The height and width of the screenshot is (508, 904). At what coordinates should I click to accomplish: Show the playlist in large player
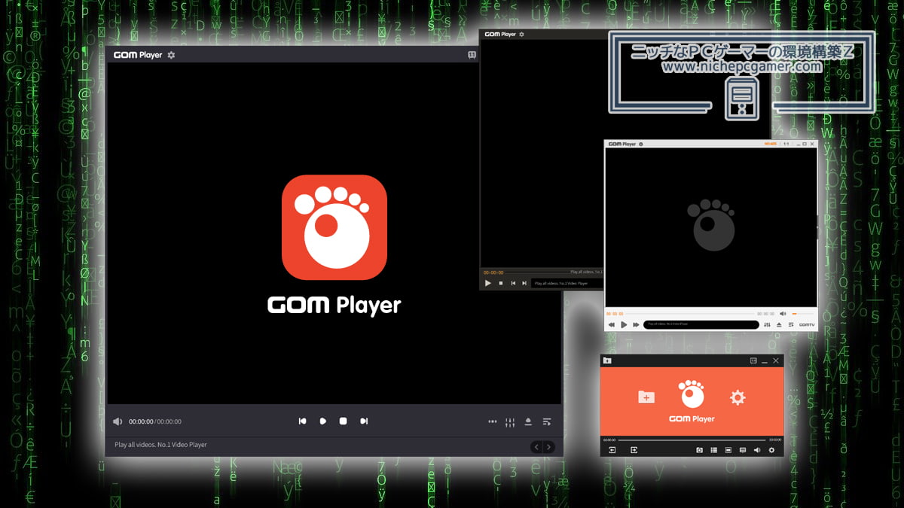547,421
